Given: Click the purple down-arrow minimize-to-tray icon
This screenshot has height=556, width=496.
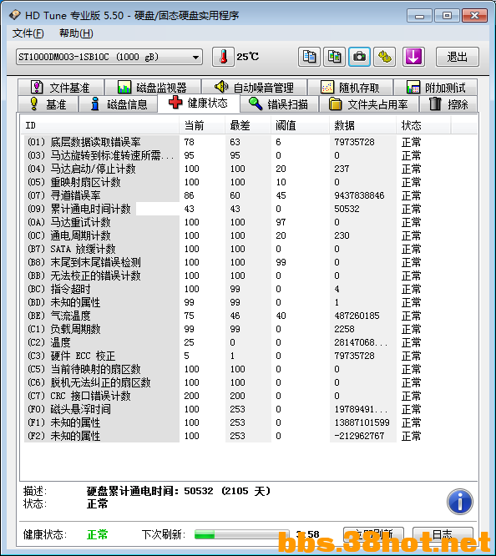Looking at the screenshot, I should coord(413,57).
